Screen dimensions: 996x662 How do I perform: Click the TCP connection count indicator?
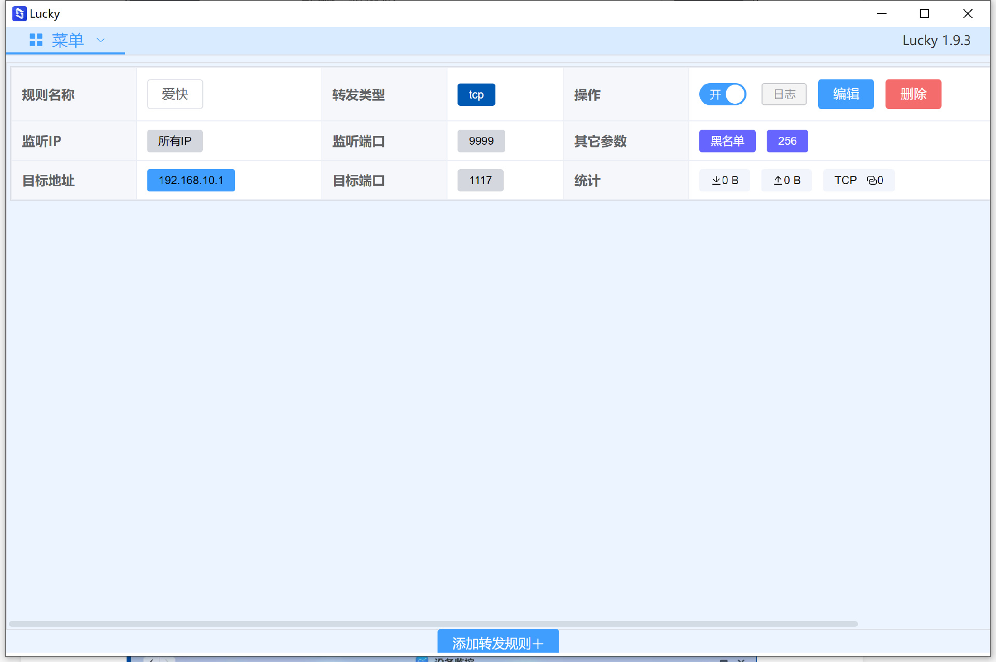[859, 180]
